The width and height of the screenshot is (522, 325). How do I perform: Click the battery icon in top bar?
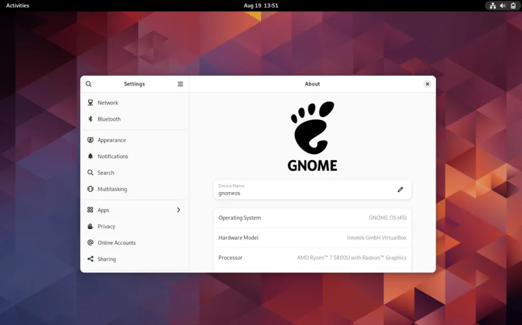[513, 6]
